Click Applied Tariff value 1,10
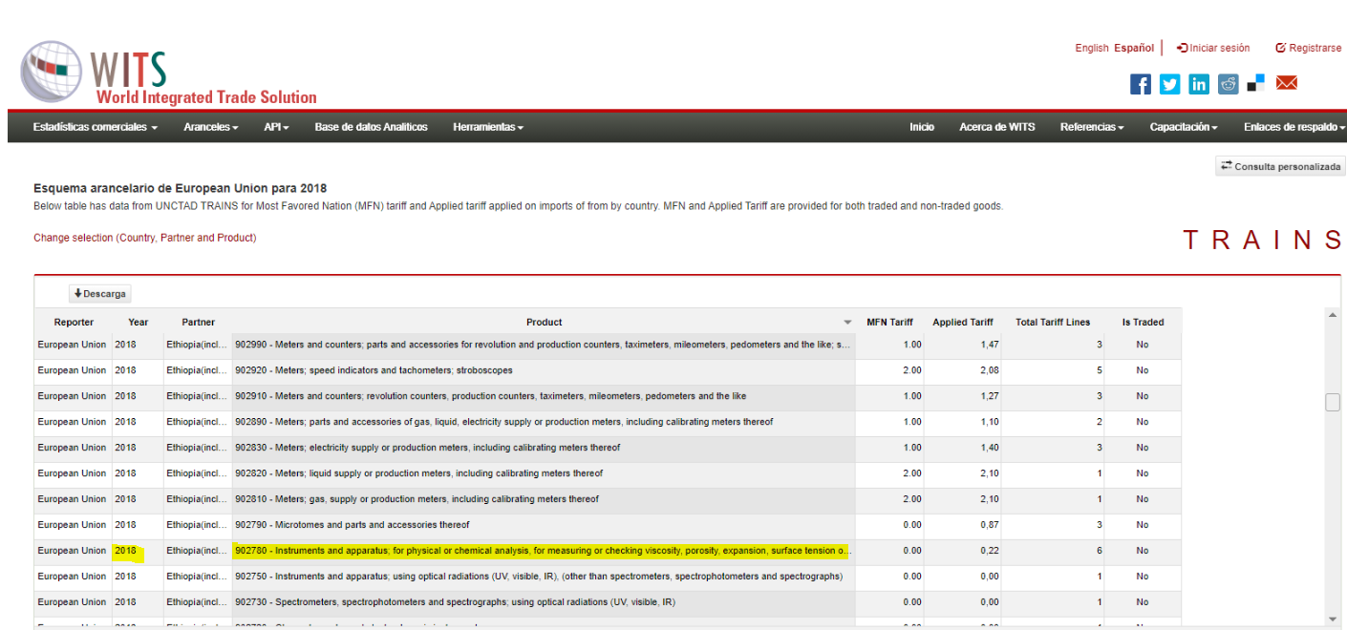 click(988, 422)
